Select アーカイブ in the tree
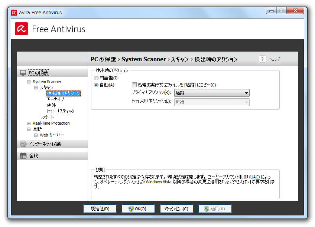315x227 pixels. [x=55, y=99]
